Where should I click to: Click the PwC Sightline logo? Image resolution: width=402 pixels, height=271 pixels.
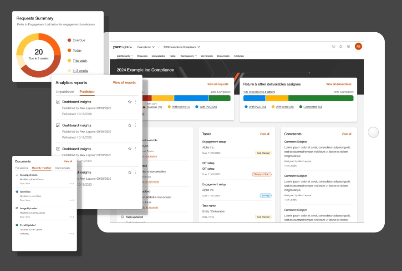(x=122, y=47)
